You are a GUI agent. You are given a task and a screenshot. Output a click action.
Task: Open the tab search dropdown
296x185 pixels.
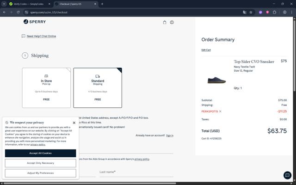tap(4, 4)
